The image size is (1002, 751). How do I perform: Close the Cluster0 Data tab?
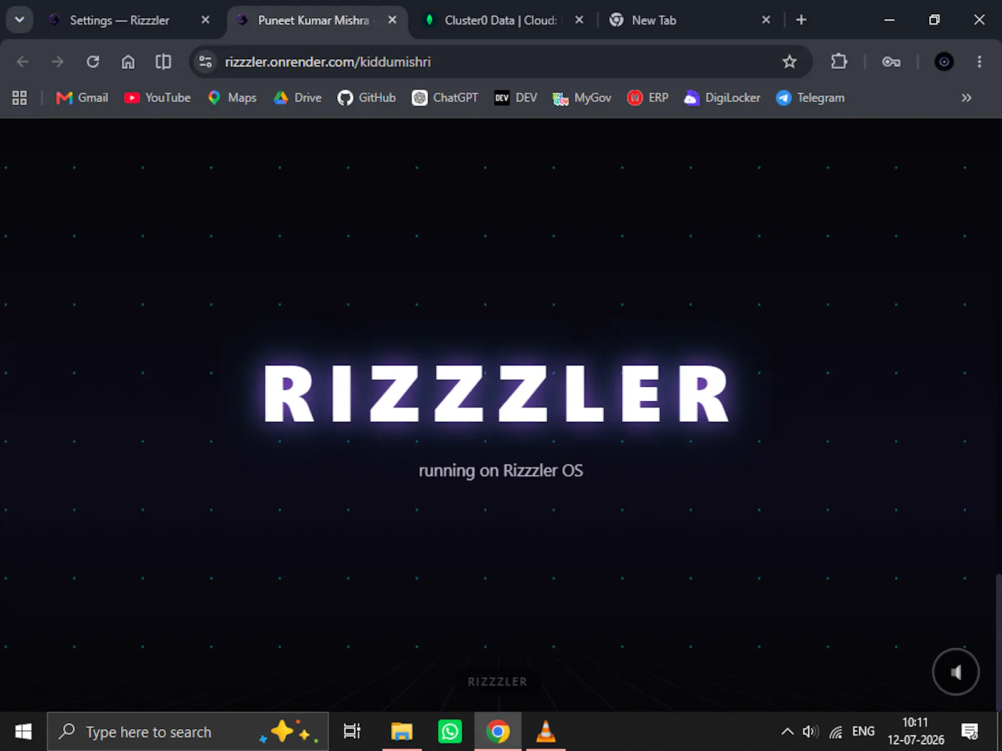tap(579, 20)
